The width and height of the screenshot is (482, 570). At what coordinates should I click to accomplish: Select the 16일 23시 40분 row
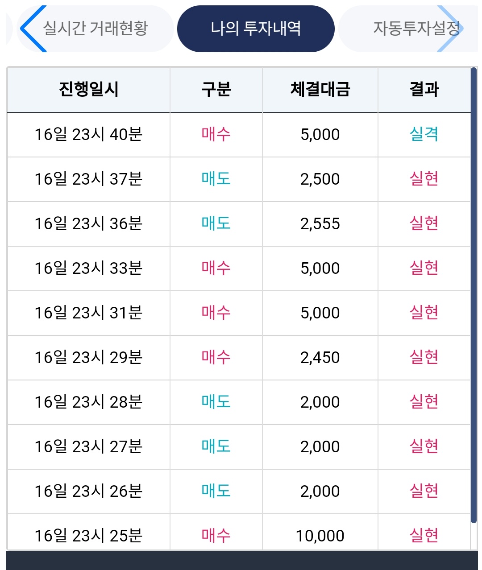pos(88,134)
